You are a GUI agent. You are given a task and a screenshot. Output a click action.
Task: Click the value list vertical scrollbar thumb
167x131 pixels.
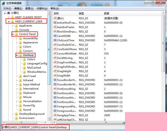163,43
